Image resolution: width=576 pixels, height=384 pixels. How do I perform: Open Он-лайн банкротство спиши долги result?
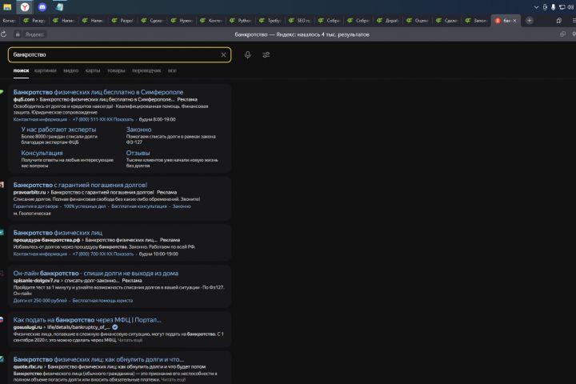point(96,274)
